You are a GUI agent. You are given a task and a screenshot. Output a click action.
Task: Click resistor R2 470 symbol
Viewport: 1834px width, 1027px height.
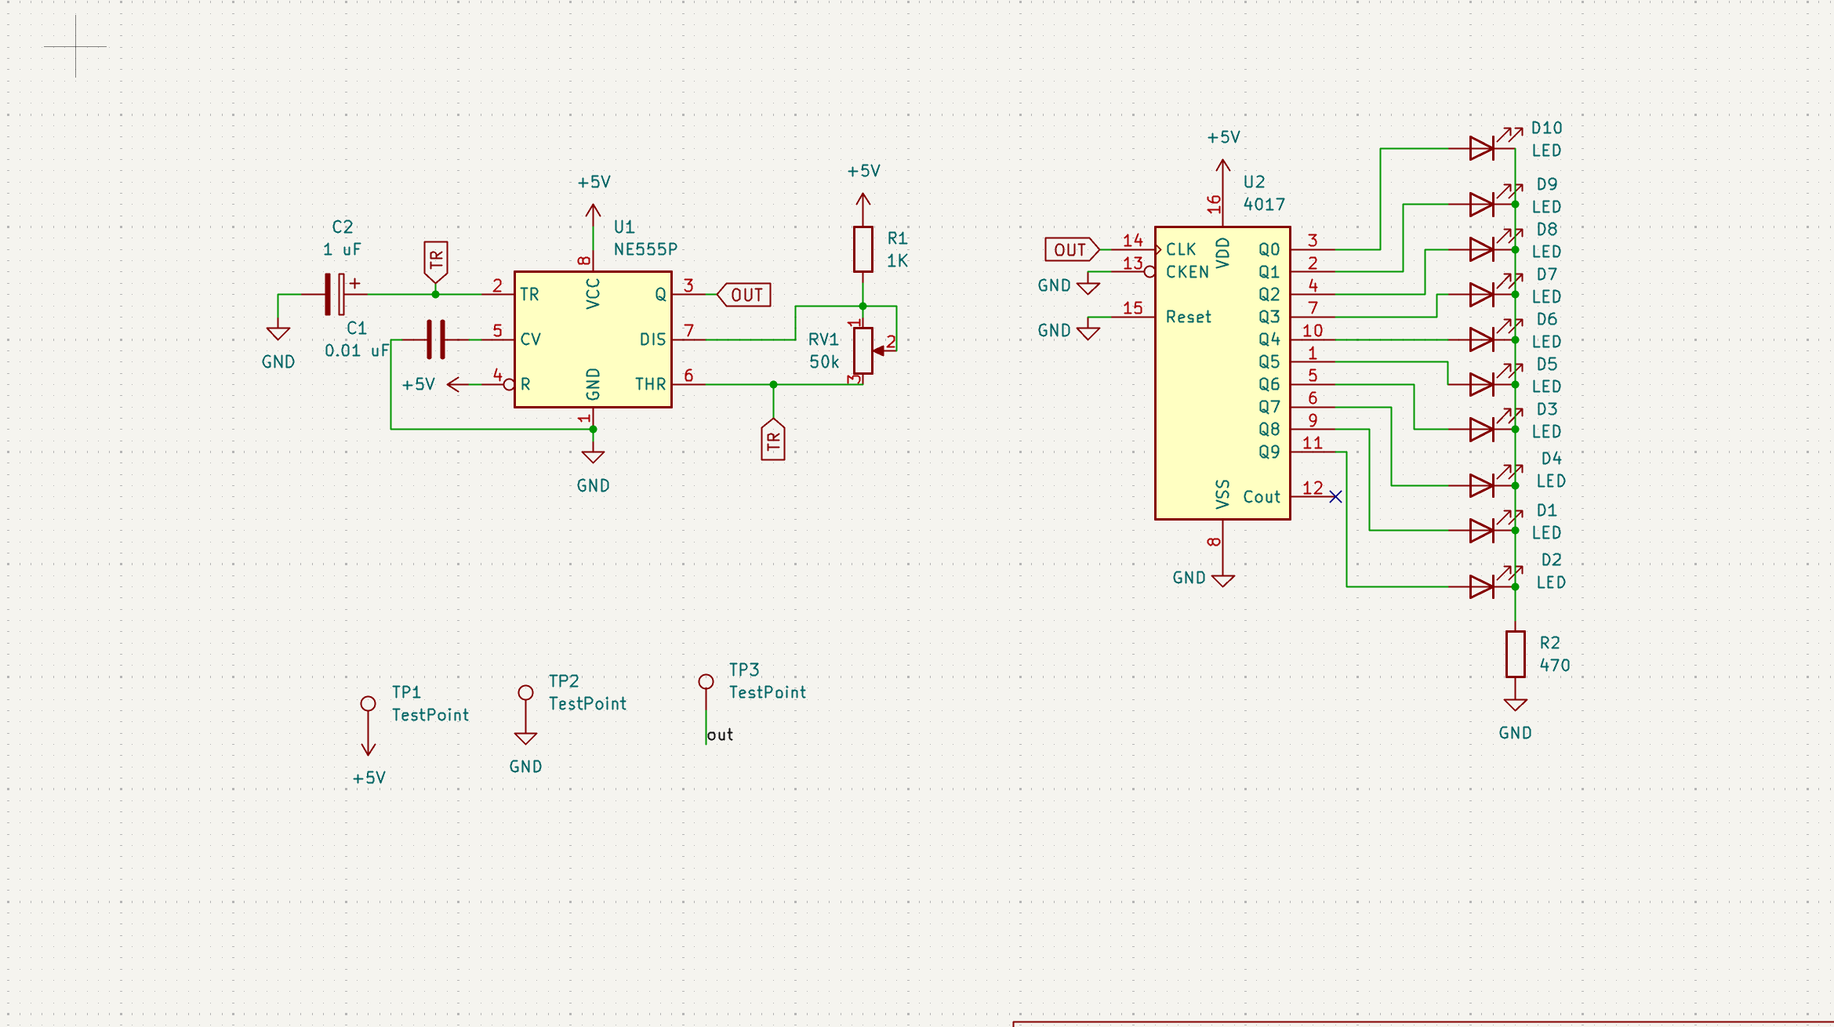click(1515, 654)
